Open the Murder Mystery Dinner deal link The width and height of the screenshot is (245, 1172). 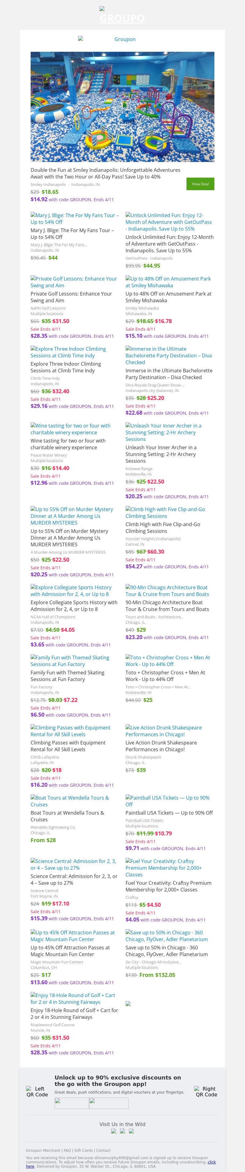tap(72, 516)
